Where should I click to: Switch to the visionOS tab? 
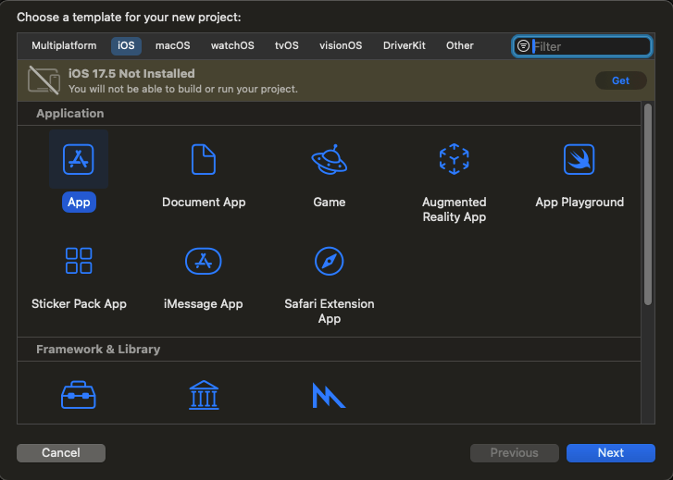click(x=341, y=45)
